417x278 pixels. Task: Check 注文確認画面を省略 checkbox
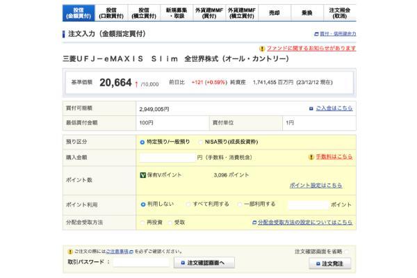click(347, 252)
